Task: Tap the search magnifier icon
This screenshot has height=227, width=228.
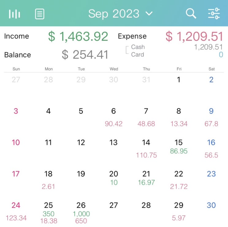Action: tap(191, 13)
